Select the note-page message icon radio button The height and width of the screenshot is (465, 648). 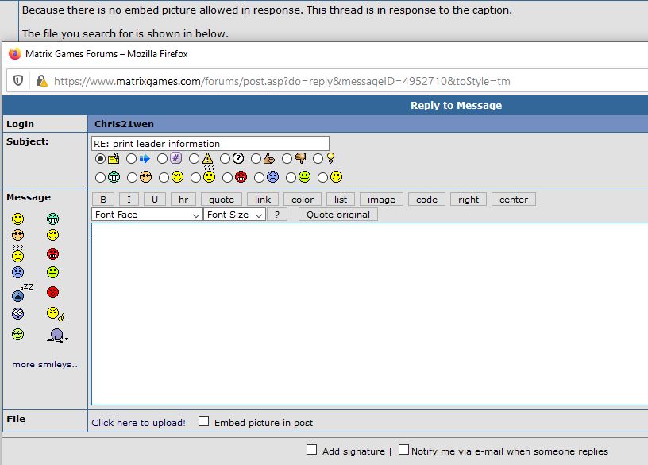100,158
